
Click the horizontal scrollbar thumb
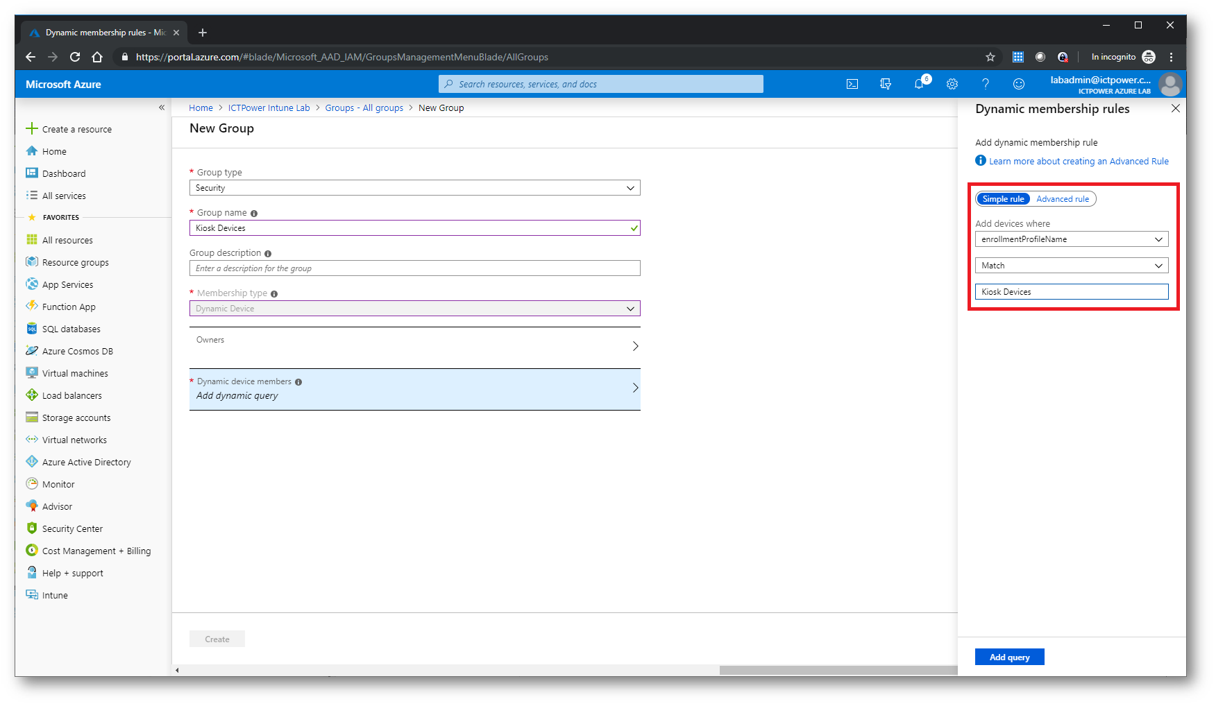[x=838, y=670]
